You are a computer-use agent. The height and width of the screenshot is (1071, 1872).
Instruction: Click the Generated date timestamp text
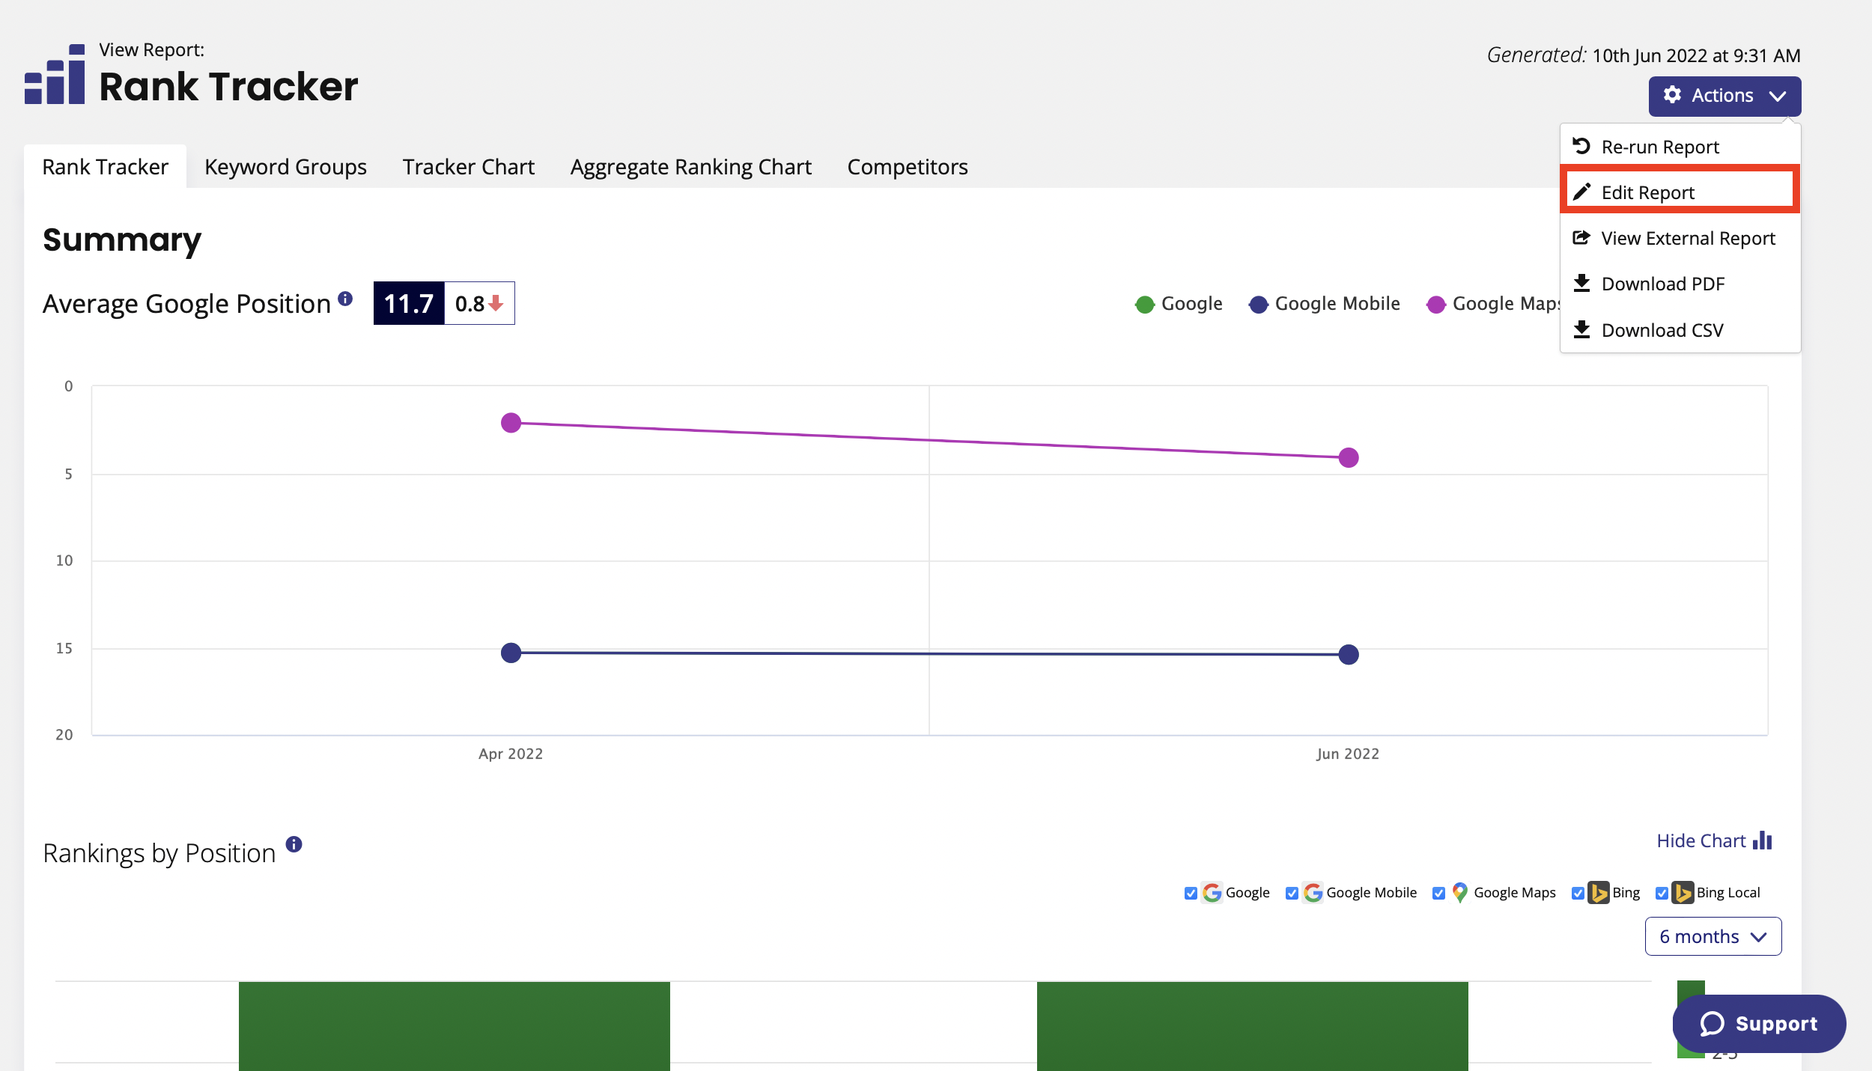[x=1644, y=55]
